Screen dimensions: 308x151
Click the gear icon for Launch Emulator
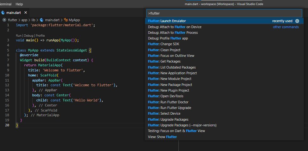click(x=297, y=21)
